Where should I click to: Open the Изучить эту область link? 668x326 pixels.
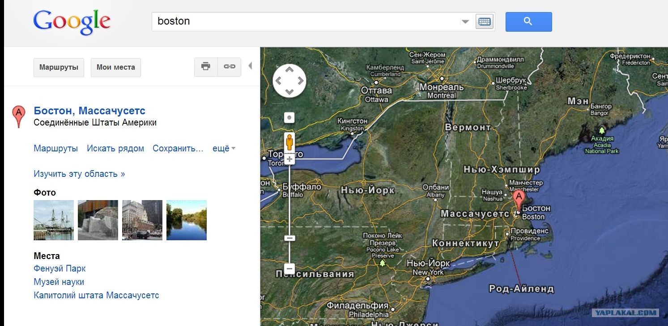tap(79, 174)
